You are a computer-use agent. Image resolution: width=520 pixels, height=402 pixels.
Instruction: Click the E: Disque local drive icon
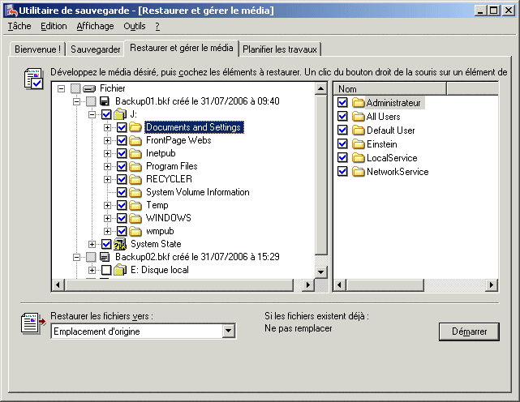click(x=119, y=270)
